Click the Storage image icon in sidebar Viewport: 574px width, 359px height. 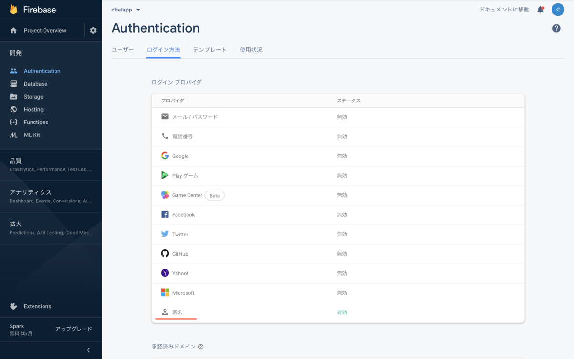click(x=13, y=97)
